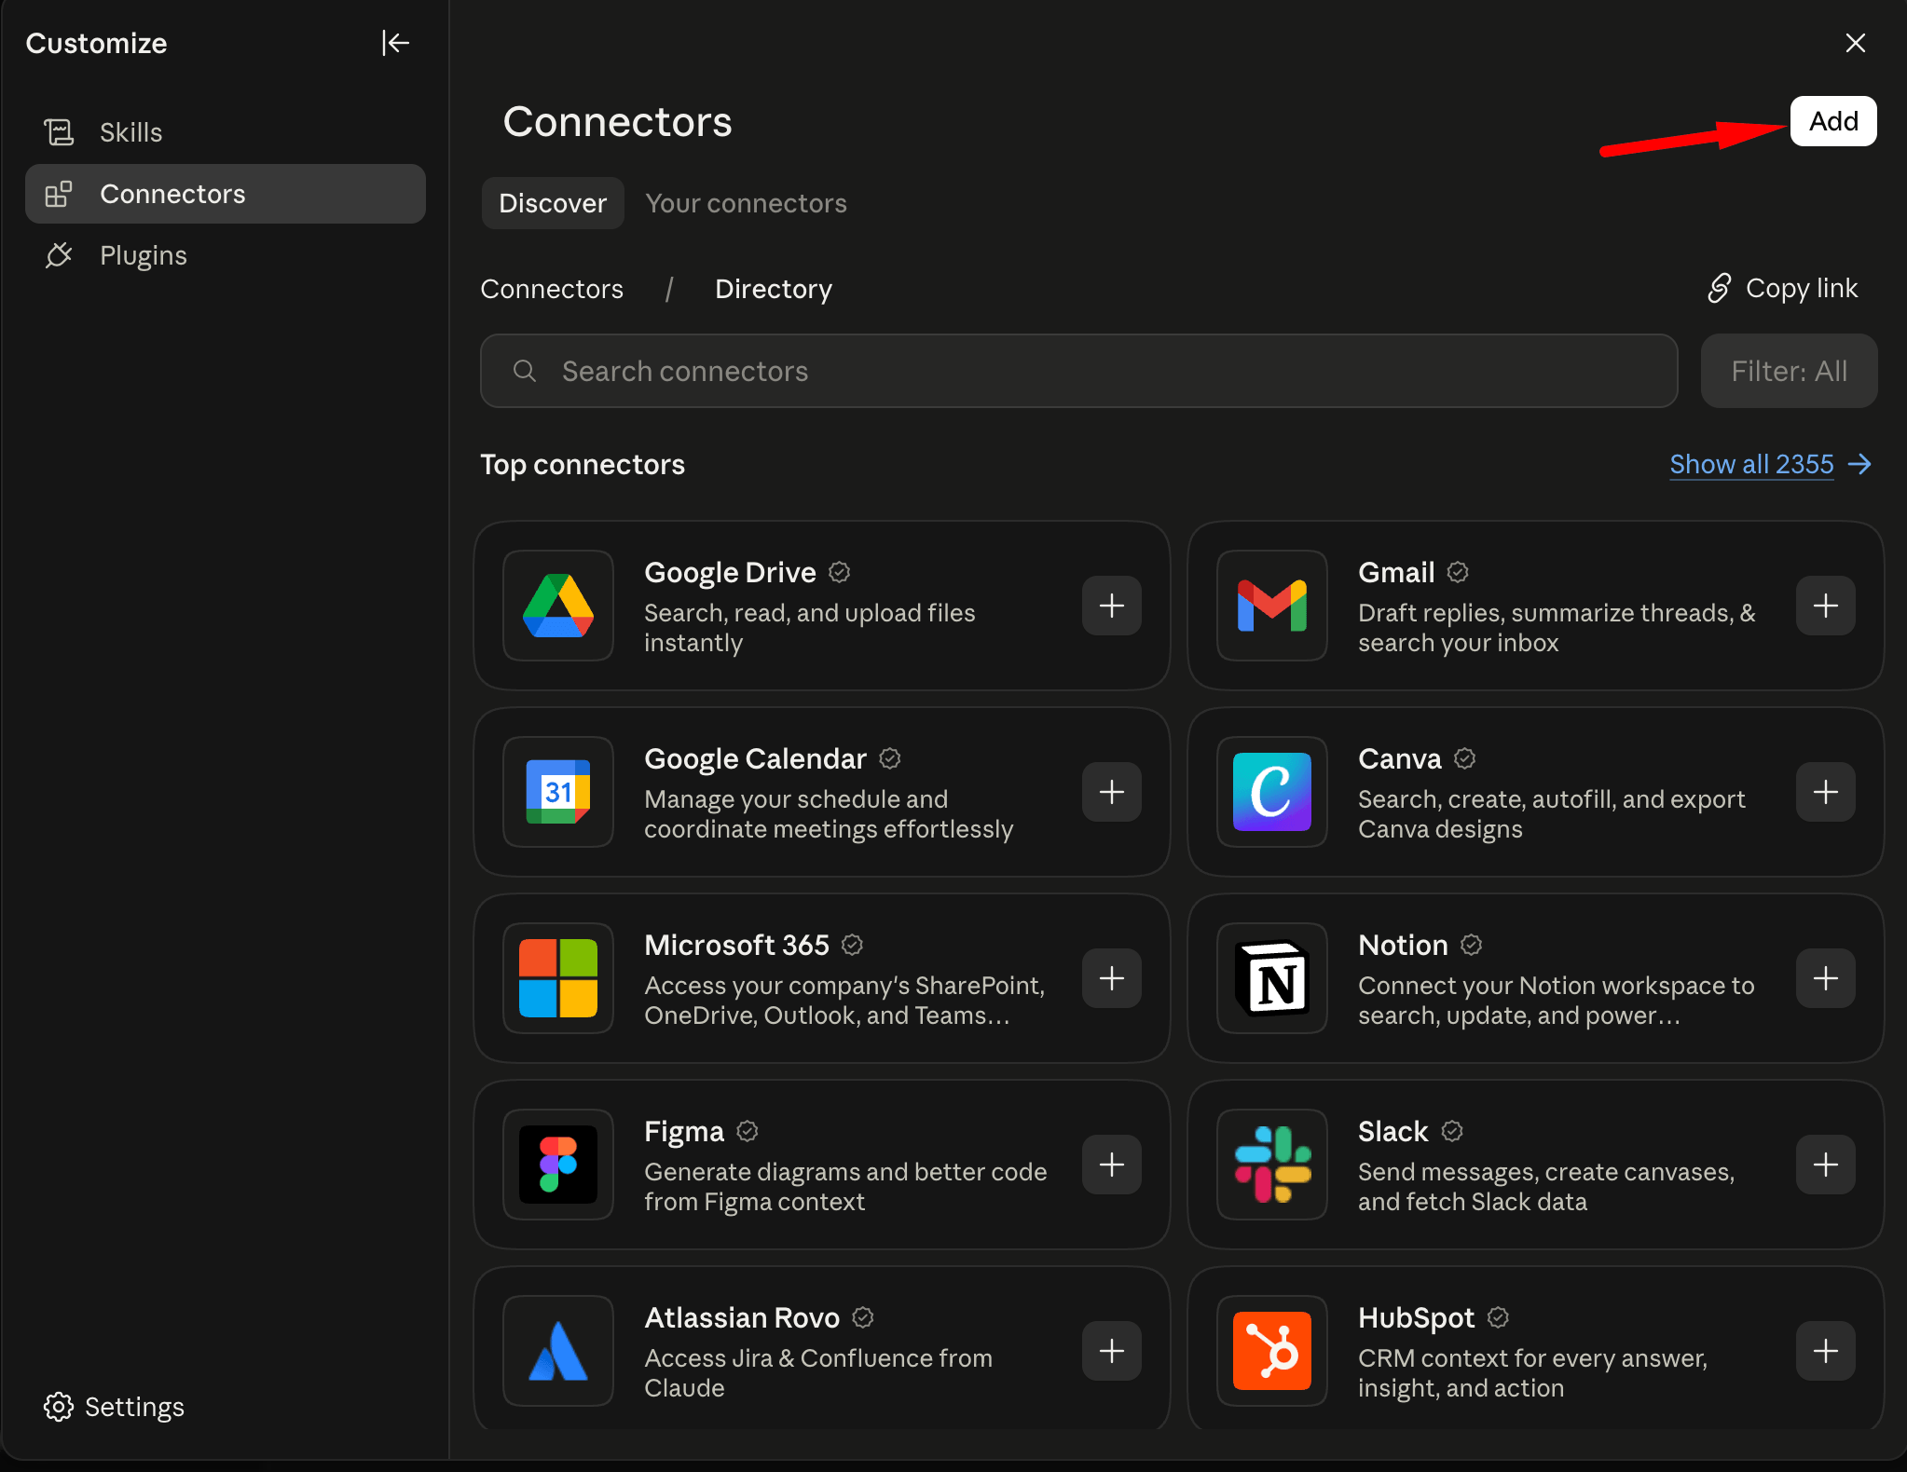1907x1472 pixels.
Task: Click the Notion logo
Action: (1272, 978)
